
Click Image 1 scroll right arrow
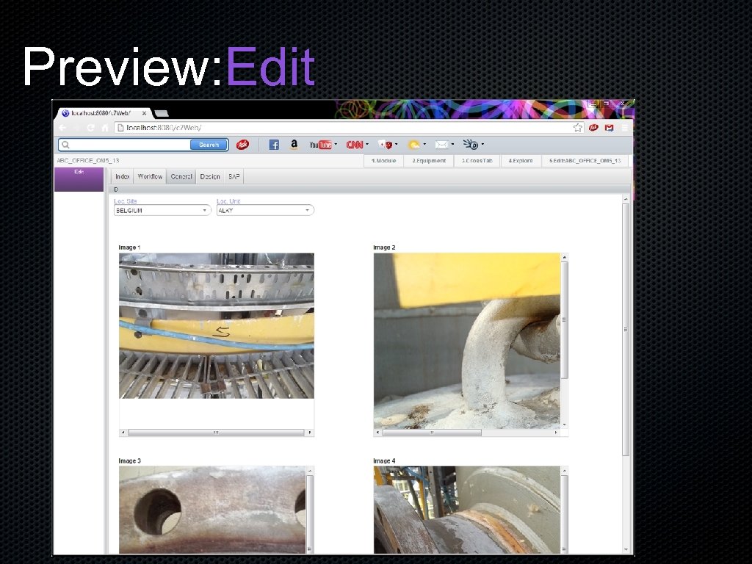[x=310, y=433]
